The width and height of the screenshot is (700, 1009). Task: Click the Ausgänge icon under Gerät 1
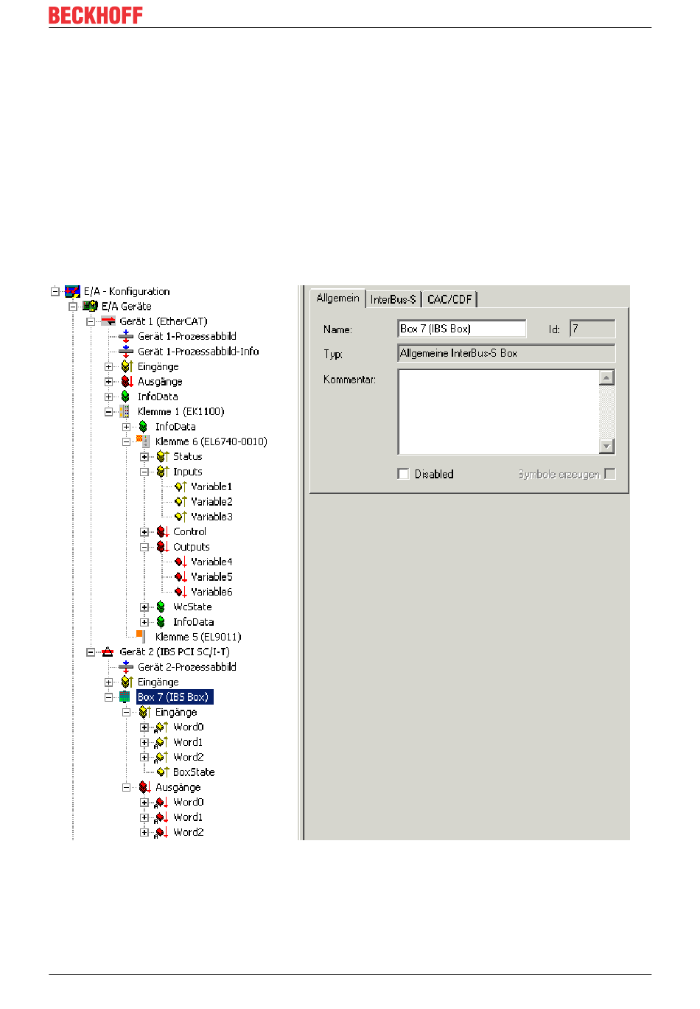[x=127, y=382]
